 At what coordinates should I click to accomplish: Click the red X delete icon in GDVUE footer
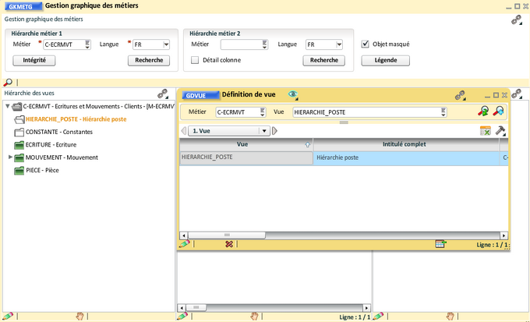[x=229, y=244]
